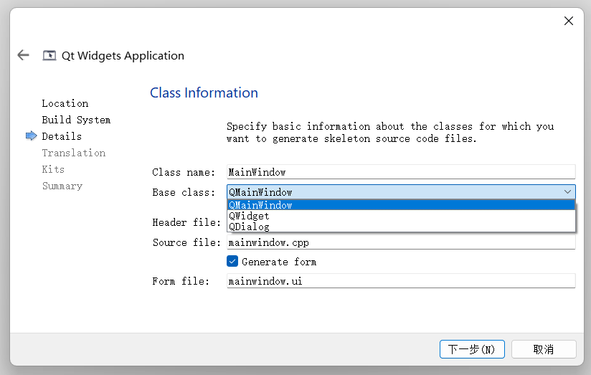Select the Build System step
Viewport: 591px width, 375px height.
pos(76,120)
